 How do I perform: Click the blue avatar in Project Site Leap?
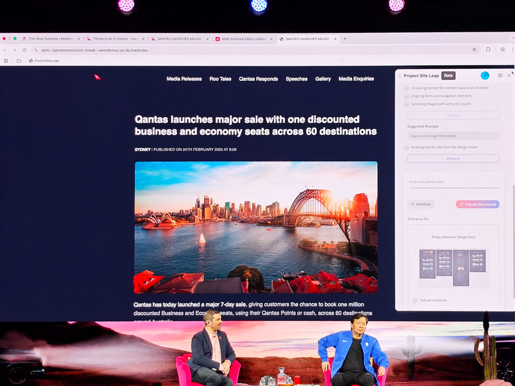click(485, 75)
